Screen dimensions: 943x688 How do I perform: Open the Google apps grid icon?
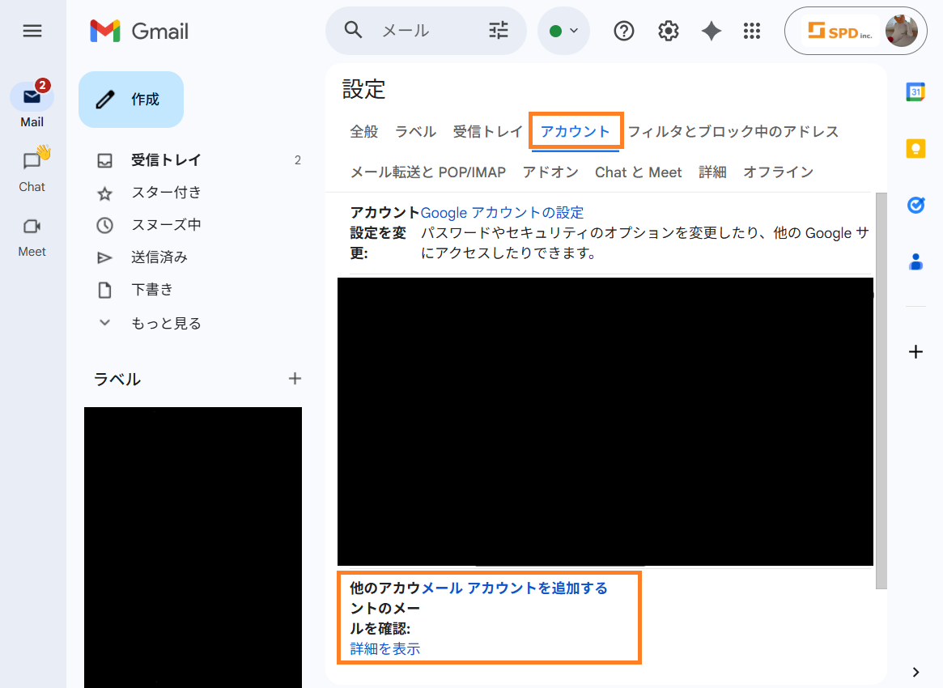752,31
